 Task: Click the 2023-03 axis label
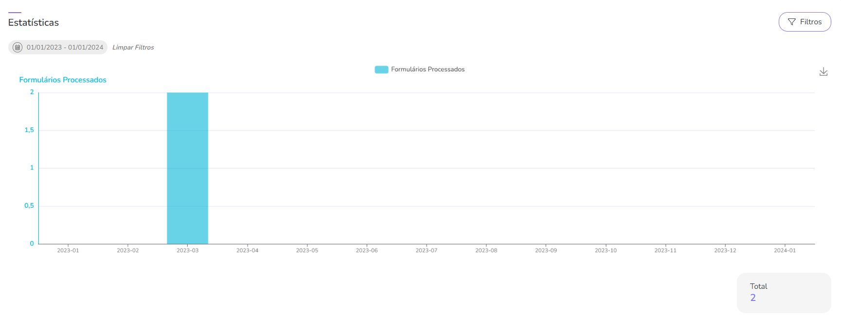click(187, 250)
